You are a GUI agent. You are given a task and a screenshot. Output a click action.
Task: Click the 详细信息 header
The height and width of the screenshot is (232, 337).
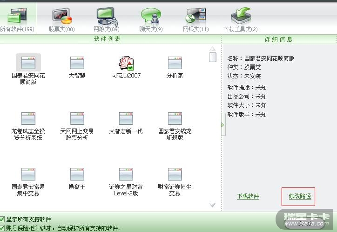(x=278, y=39)
